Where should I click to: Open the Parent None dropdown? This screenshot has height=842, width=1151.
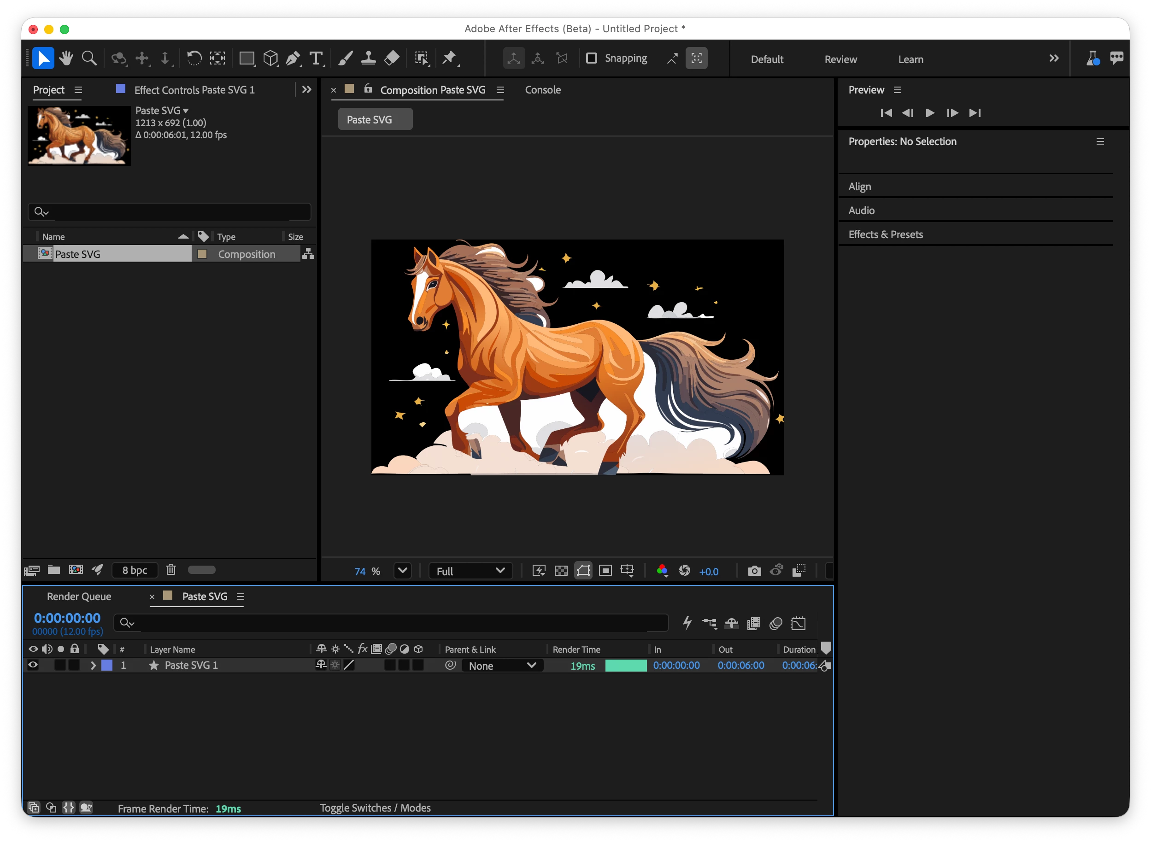coord(502,666)
